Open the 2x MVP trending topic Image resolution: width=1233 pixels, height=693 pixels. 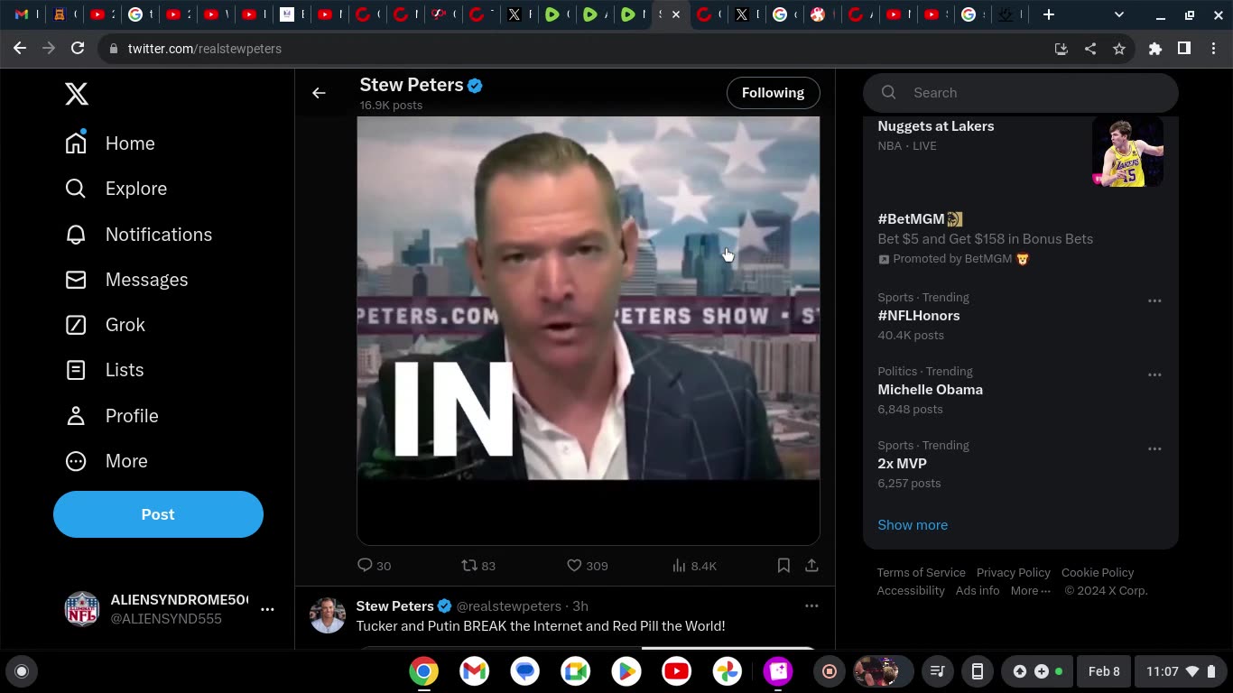click(903, 464)
